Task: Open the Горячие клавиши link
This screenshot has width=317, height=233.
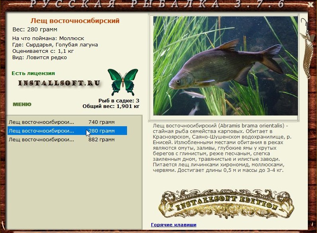Action: coord(174,225)
